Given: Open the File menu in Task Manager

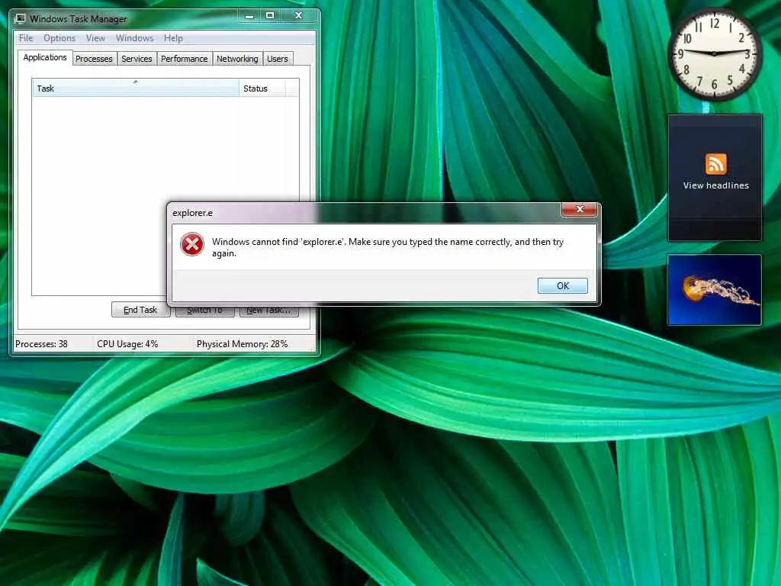Looking at the screenshot, I should pos(26,38).
